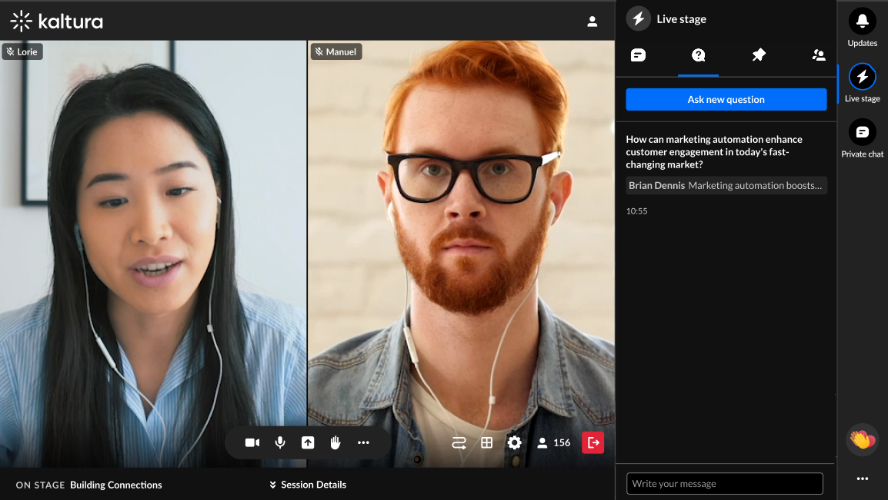Open the marketing automation question
This screenshot has width=888, height=500.
pyautogui.click(x=714, y=152)
